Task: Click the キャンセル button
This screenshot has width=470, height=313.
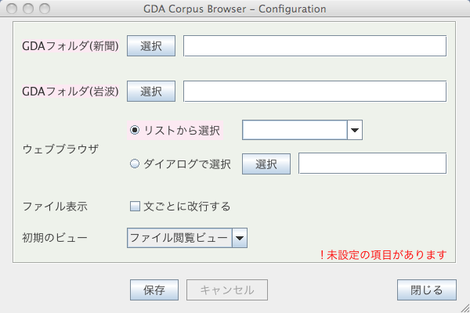Action: 227,290
